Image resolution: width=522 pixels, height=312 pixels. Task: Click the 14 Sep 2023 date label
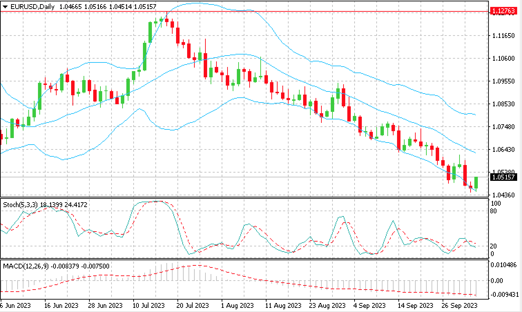415,305
